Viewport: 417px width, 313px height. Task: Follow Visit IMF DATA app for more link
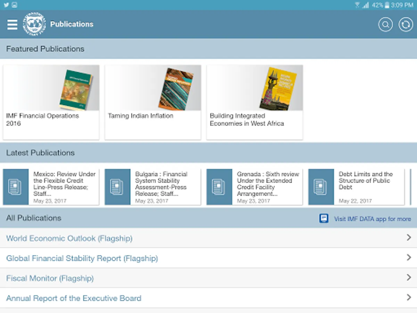pyautogui.click(x=373, y=219)
